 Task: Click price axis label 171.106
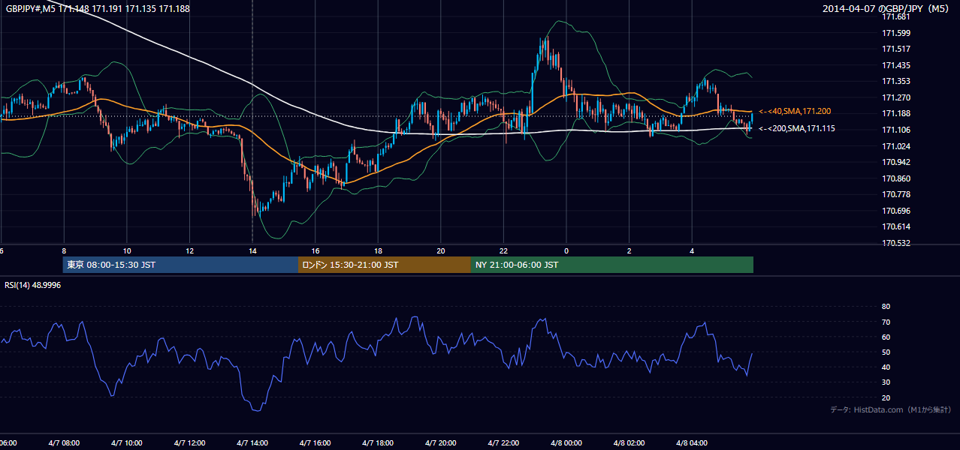[x=897, y=130]
